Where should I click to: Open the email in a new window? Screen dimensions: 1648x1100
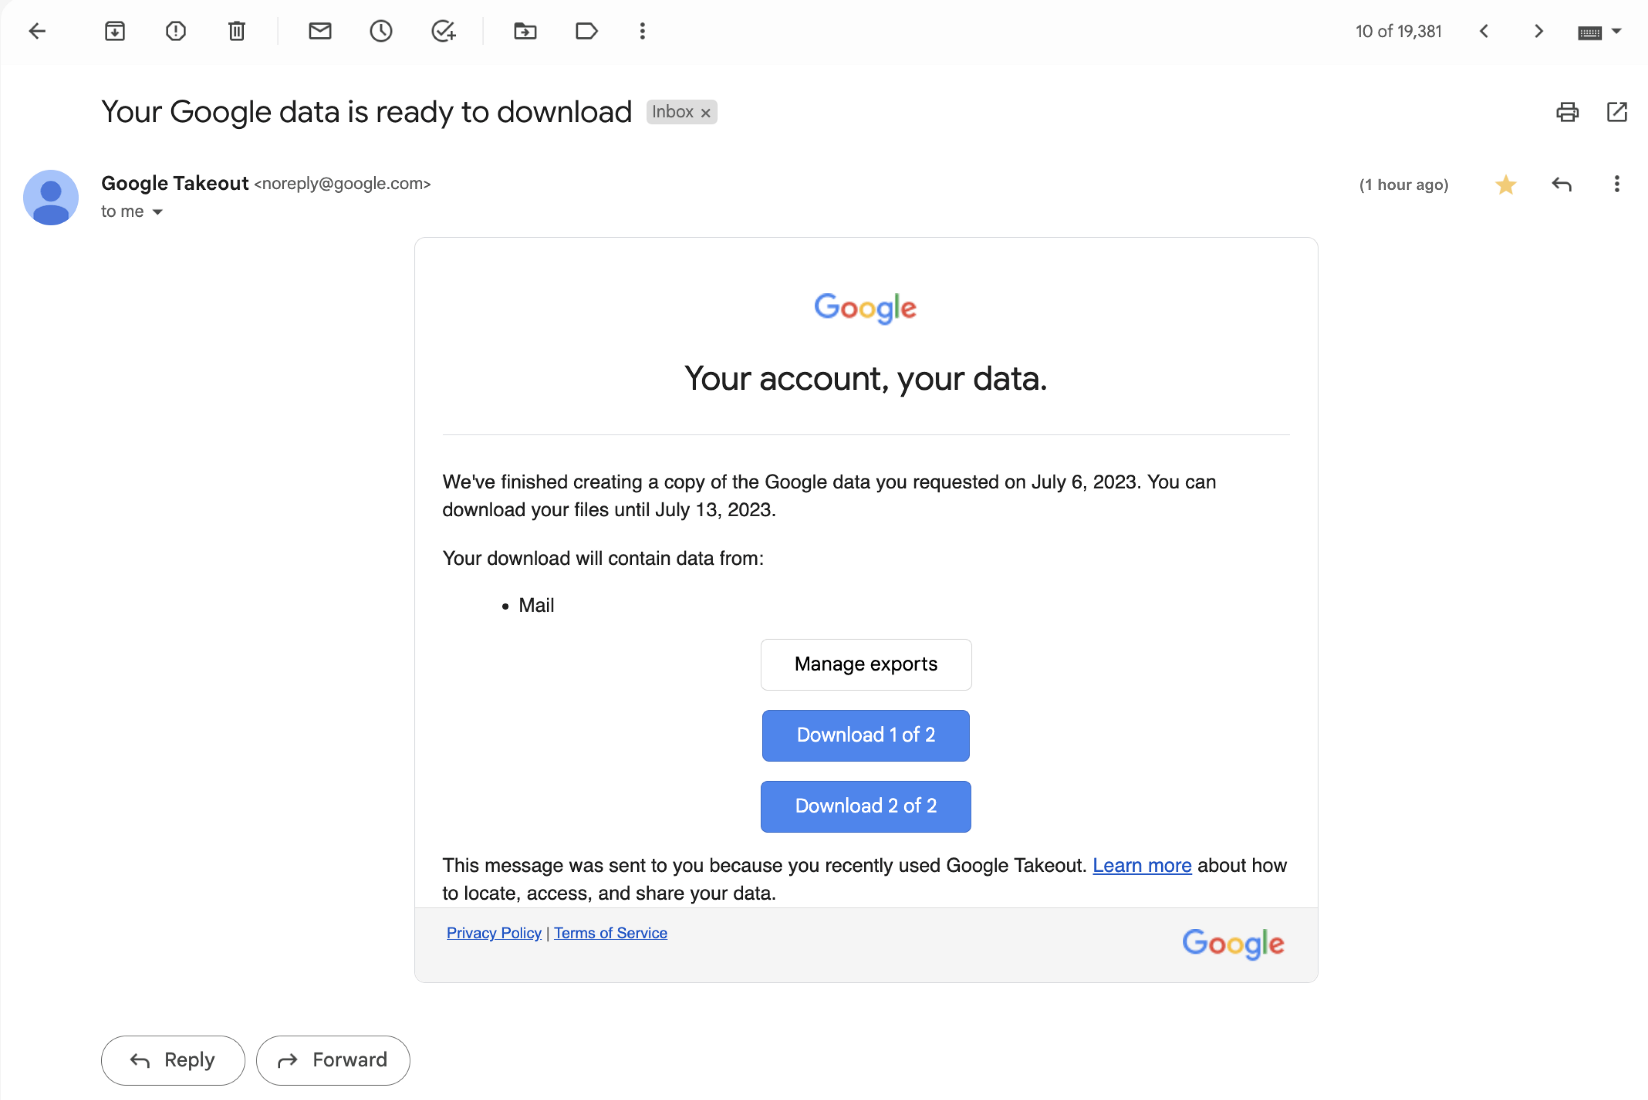pos(1617,112)
